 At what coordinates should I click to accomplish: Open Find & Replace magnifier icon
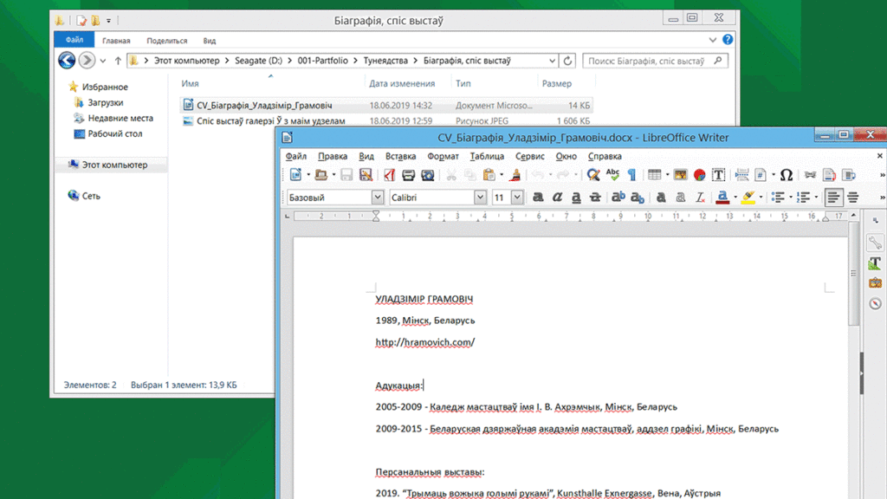coord(592,175)
